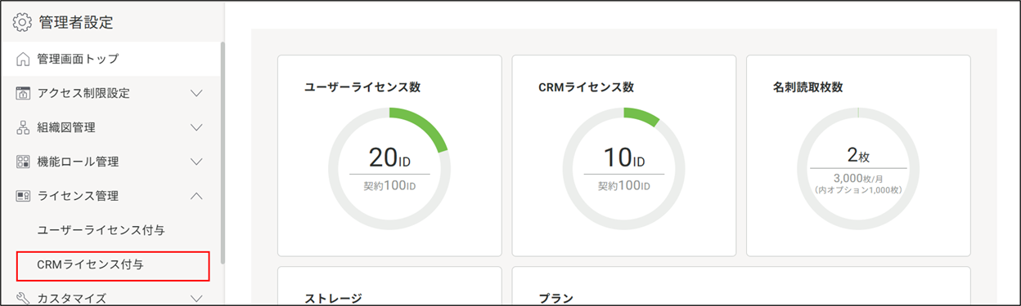The image size is (1021, 306).
Task: Open the 名刺読取枚数 card
Action: pyautogui.click(x=858, y=156)
